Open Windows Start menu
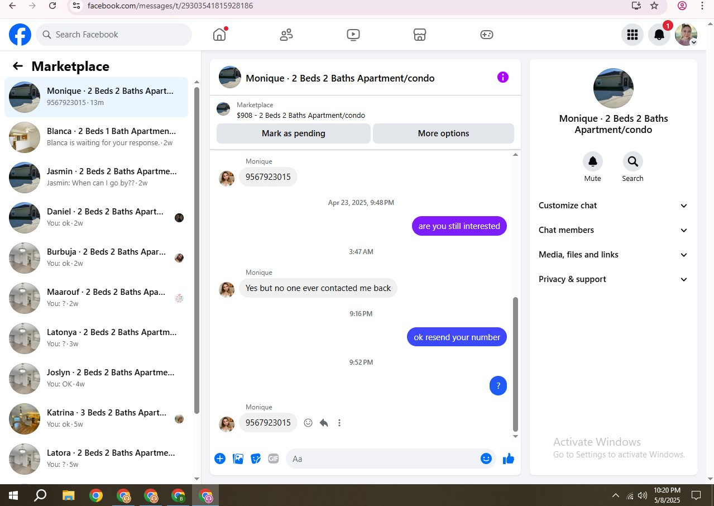Image resolution: width=714 pixels, height=506 pixels. [13, 495]
